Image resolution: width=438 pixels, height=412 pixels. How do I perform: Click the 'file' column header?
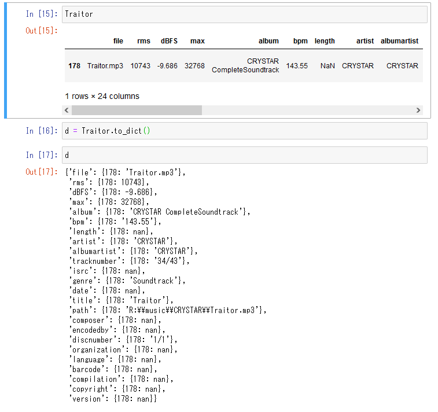tap(118, 41)
